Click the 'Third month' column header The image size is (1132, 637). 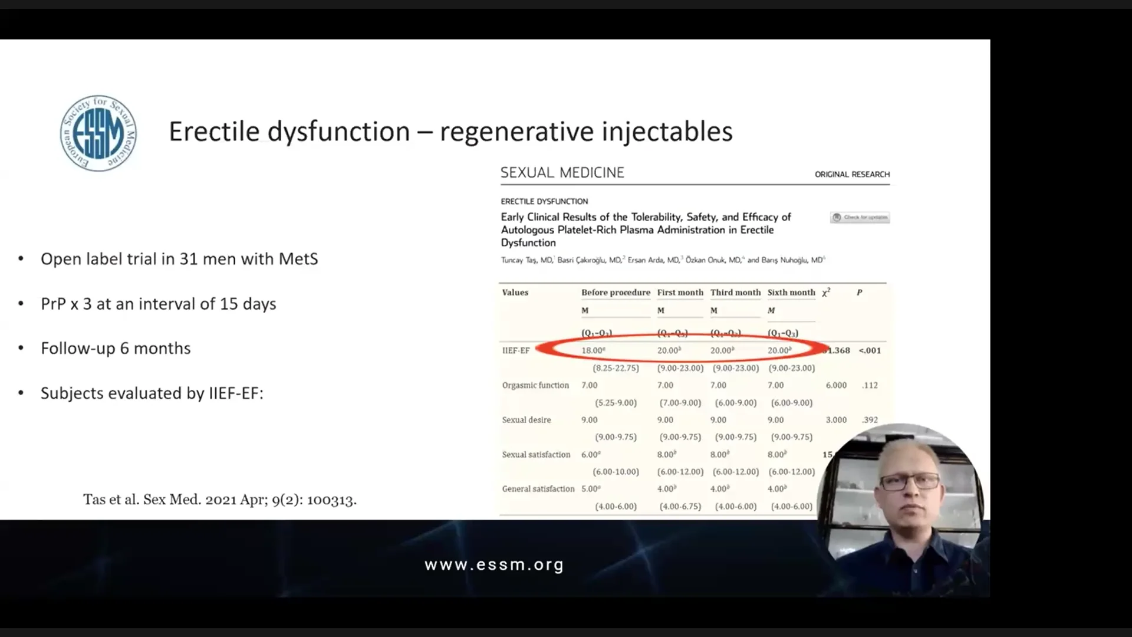point(735,293)
